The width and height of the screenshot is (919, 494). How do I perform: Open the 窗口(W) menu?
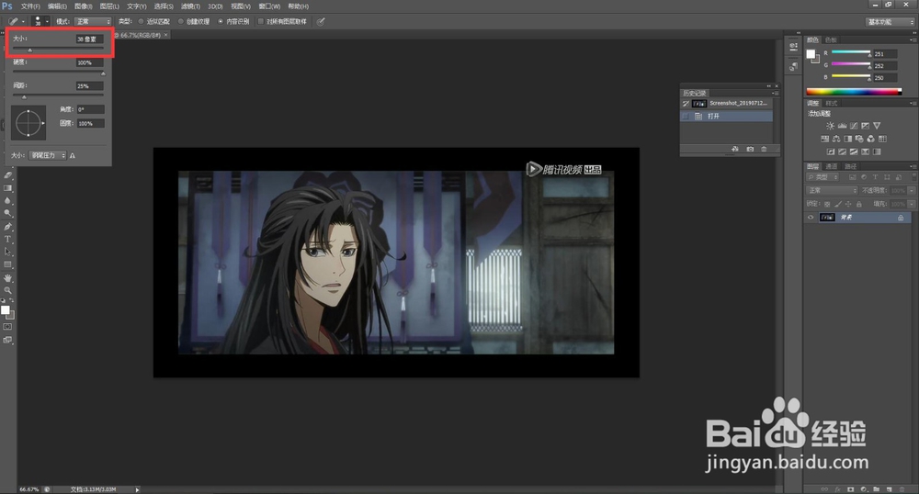pyautogui.click(x=269, y=6)
